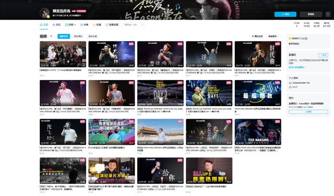Image resolution: width=334 pixels, height=196 pixels.
Task: Select the 最多播放 sort filter
Action: pos(78,36)
